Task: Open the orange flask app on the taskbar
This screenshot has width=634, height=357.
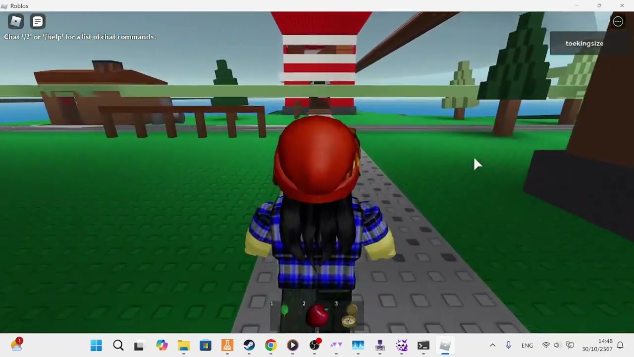Action: (x=227, y=346)
